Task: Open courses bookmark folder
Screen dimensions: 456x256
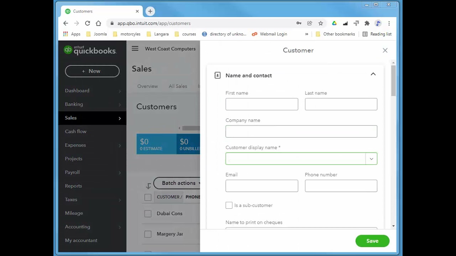Action: [185, 34]
